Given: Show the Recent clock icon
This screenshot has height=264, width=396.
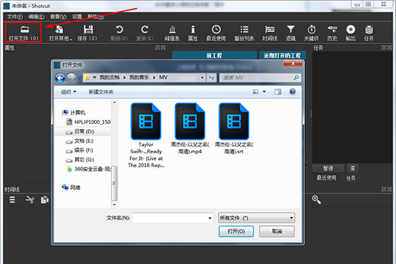Looking at the screenshot, I should tap(216, 29).
